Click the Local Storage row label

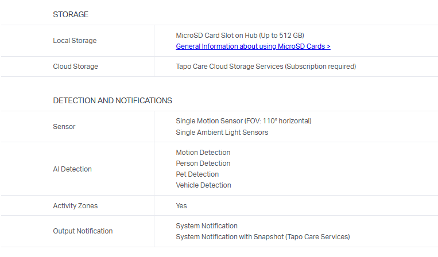click(75, 41)
